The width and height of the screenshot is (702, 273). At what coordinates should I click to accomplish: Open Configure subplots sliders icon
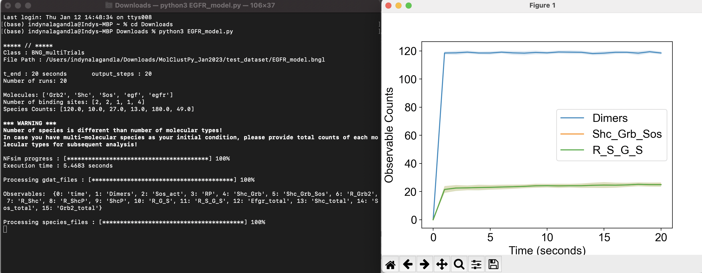click(x=476, y=264)
